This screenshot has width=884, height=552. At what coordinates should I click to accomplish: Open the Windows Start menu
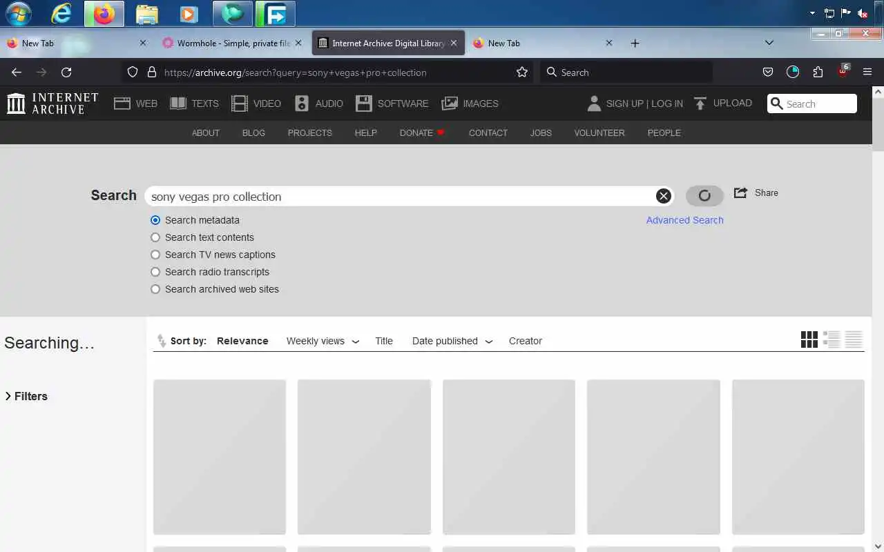coord(19,13)
